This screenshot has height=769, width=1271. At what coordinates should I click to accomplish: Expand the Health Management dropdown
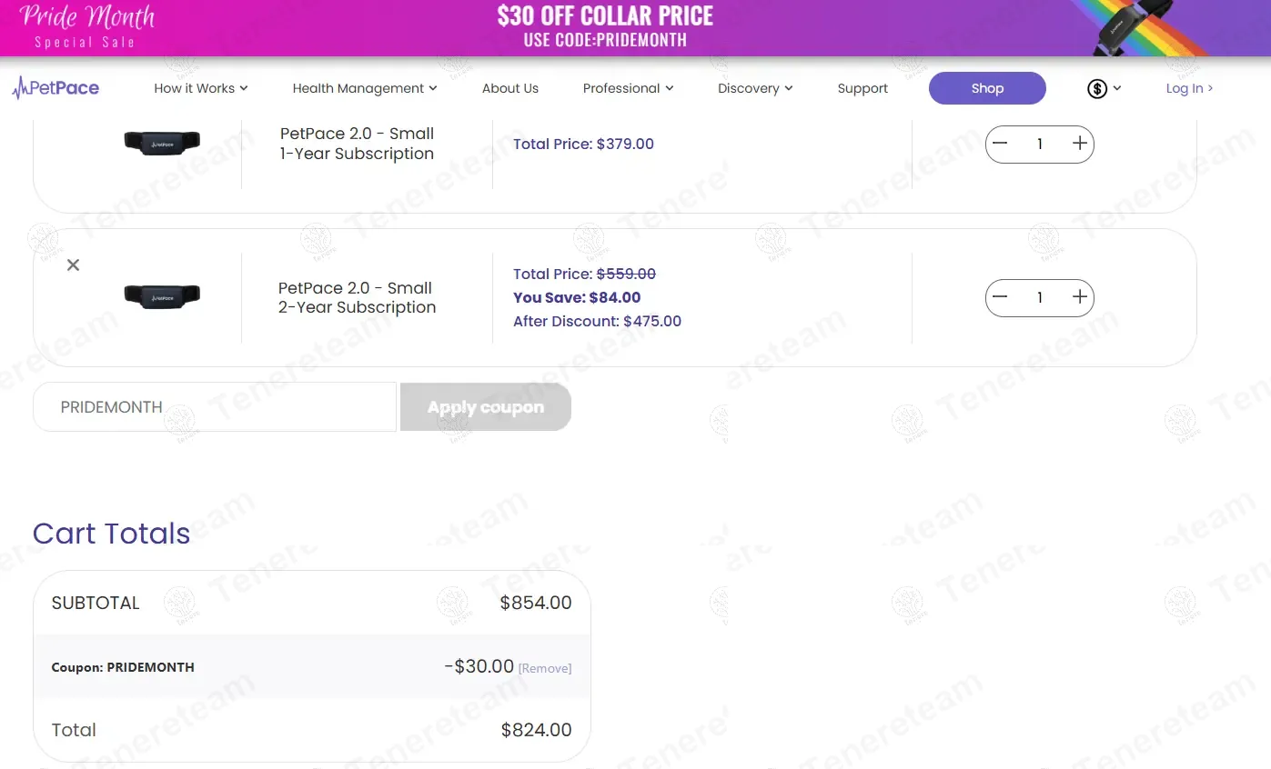point(365,88)
